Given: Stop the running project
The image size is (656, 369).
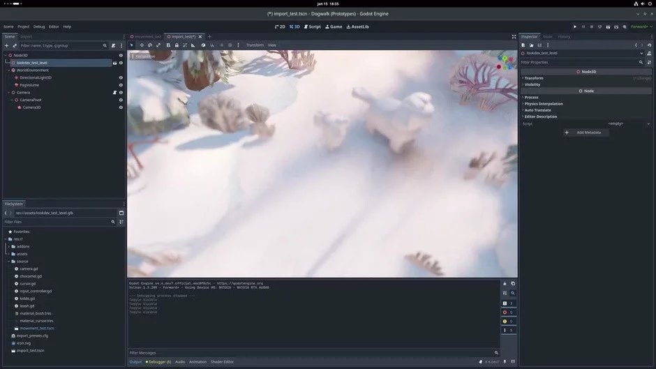Looking at the screenshot, I should click(592, 27).
